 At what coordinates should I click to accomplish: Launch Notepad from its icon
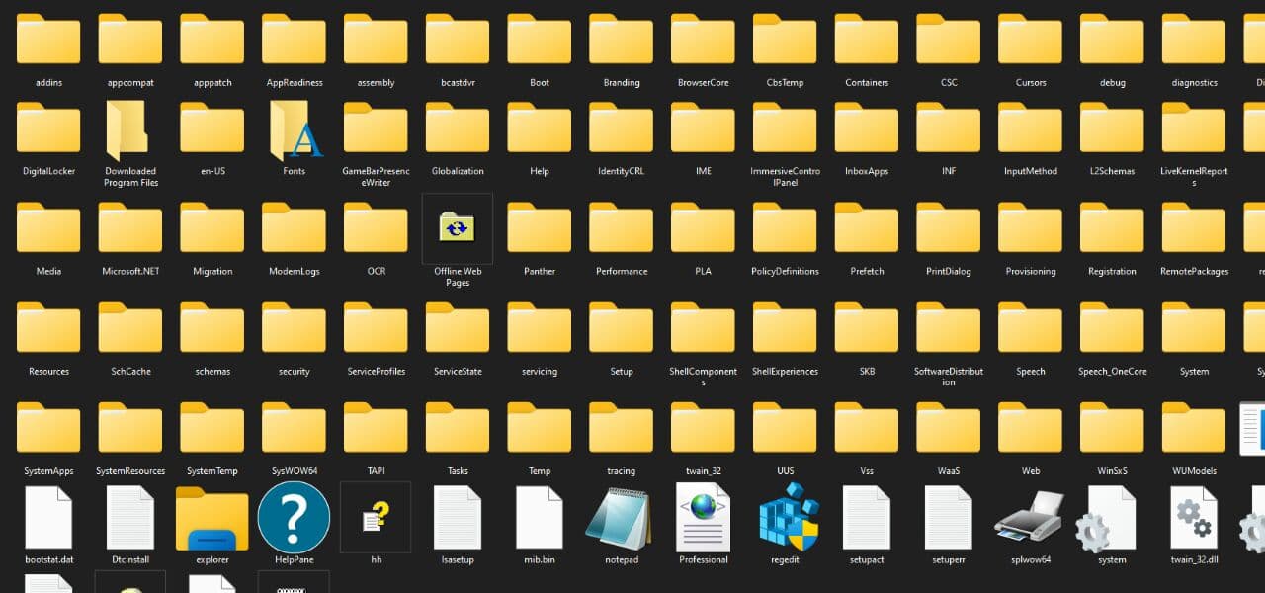click(x=621, y=517)
